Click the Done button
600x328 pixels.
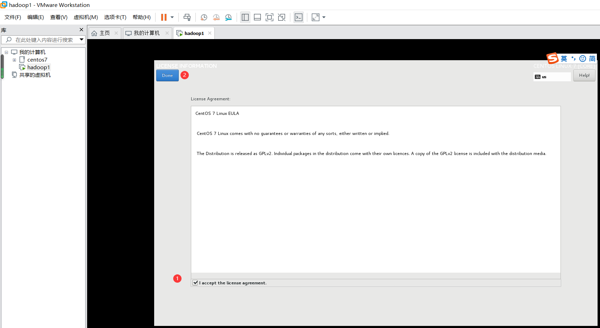(x=167, y=75)
